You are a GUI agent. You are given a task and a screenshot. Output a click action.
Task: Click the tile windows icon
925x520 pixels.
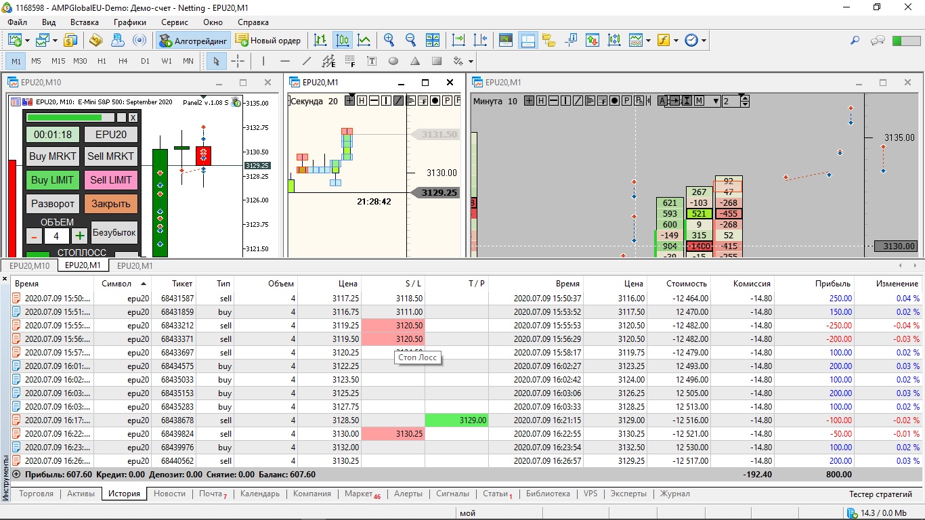click(x=433, y=41)
